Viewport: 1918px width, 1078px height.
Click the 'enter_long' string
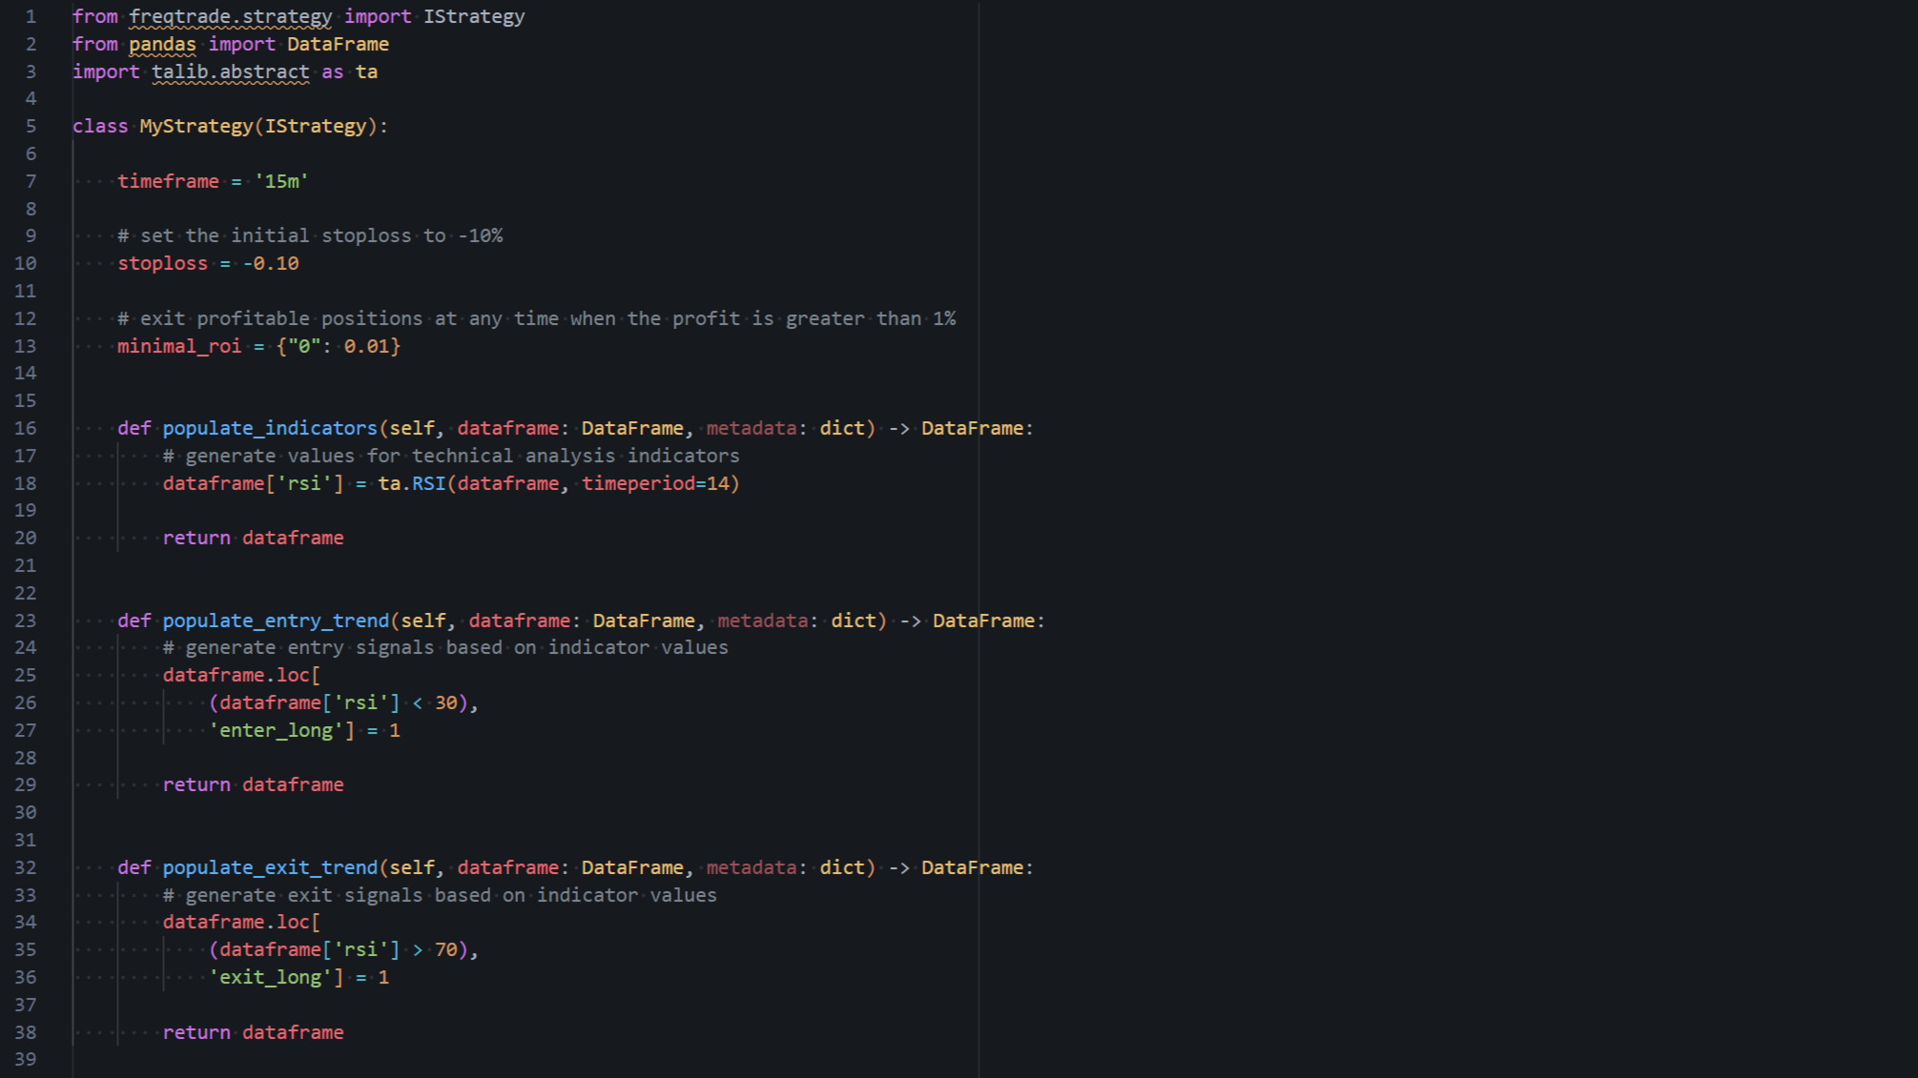[x=276, y=730]
